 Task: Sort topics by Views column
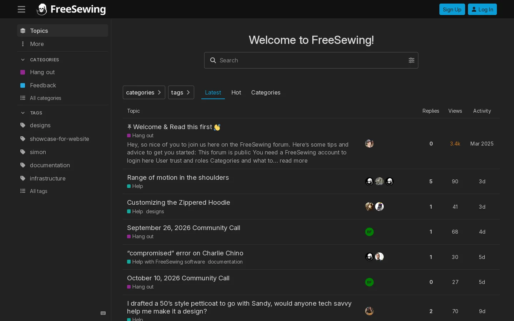(x=455, y=111)
